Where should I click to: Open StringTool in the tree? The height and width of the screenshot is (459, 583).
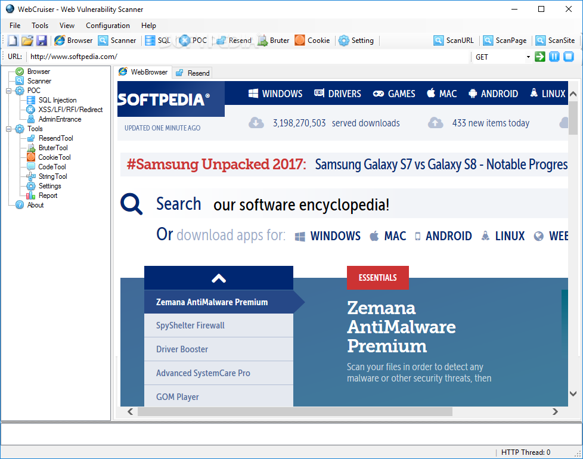click(53, 176)
